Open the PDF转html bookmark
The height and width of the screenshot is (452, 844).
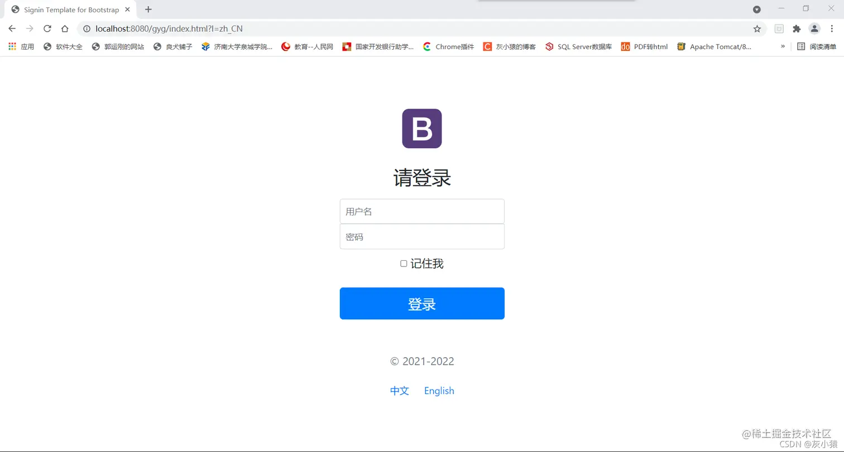click(644, 47)
